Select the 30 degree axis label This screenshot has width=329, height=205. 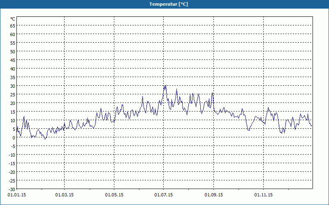tap(13, 86)
